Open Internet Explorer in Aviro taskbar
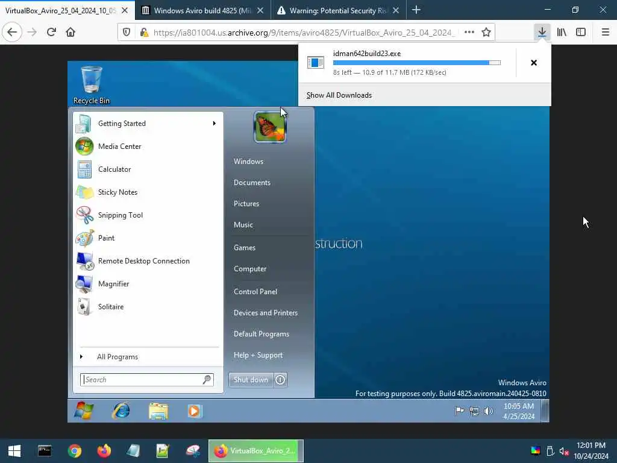Image resolution: width=617 pixels, height=463 pixels. click(121, 411)
